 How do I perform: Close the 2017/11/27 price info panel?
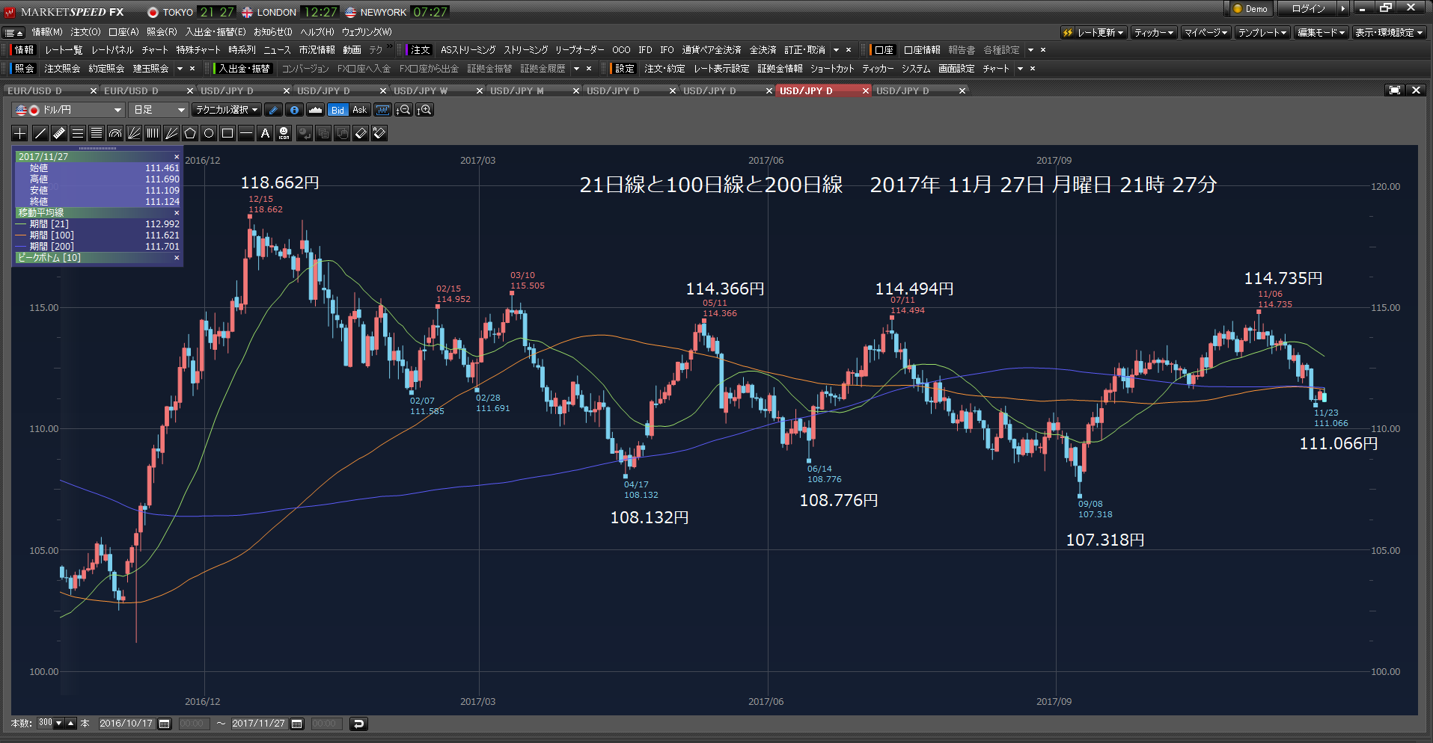coord(177,157)
